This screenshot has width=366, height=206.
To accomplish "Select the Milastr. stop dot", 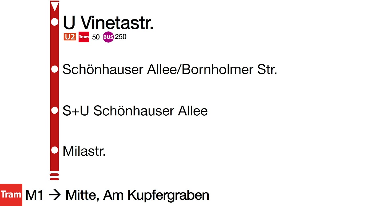I will coord(54,150).
